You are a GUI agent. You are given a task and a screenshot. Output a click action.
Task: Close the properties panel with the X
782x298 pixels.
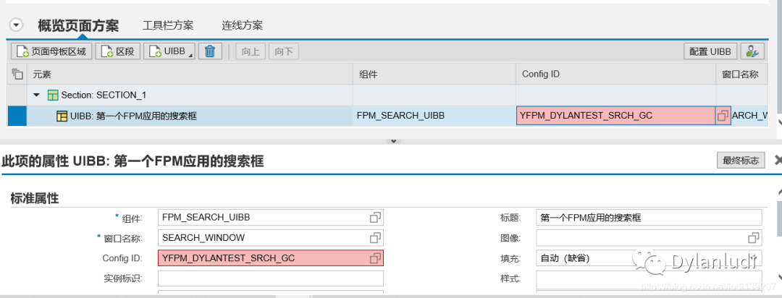coord(778,160)
